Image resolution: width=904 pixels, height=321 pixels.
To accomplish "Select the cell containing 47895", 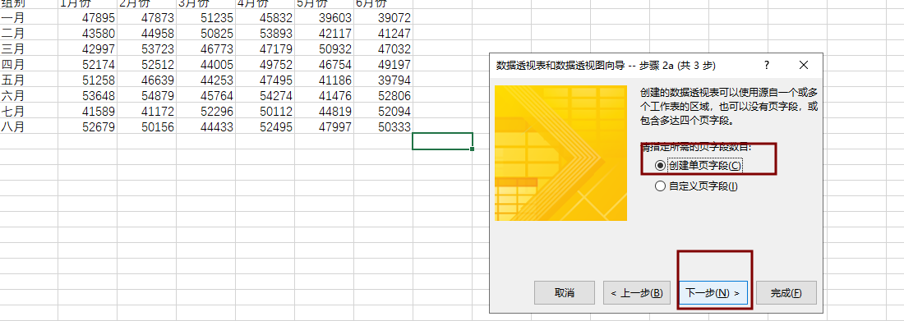I will pos(88,18).
